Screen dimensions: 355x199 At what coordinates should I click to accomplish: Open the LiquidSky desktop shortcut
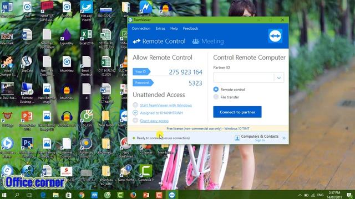[67, 37]
